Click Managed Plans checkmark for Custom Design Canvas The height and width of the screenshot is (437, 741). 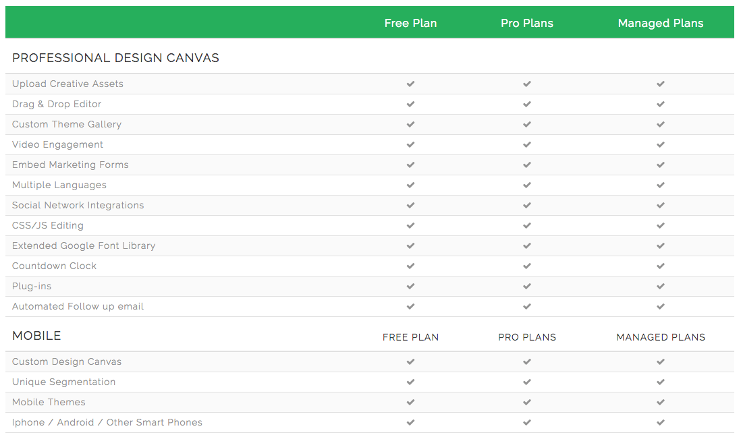(661, 362)
